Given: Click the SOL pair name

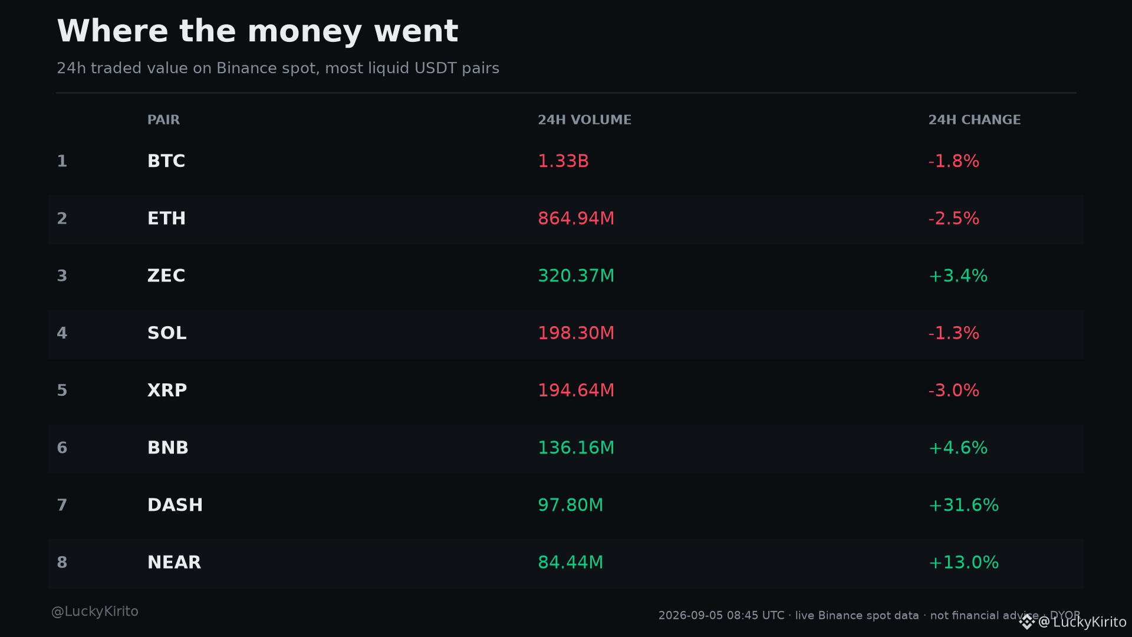Looking at the screenshot, I should coord(167,333).
